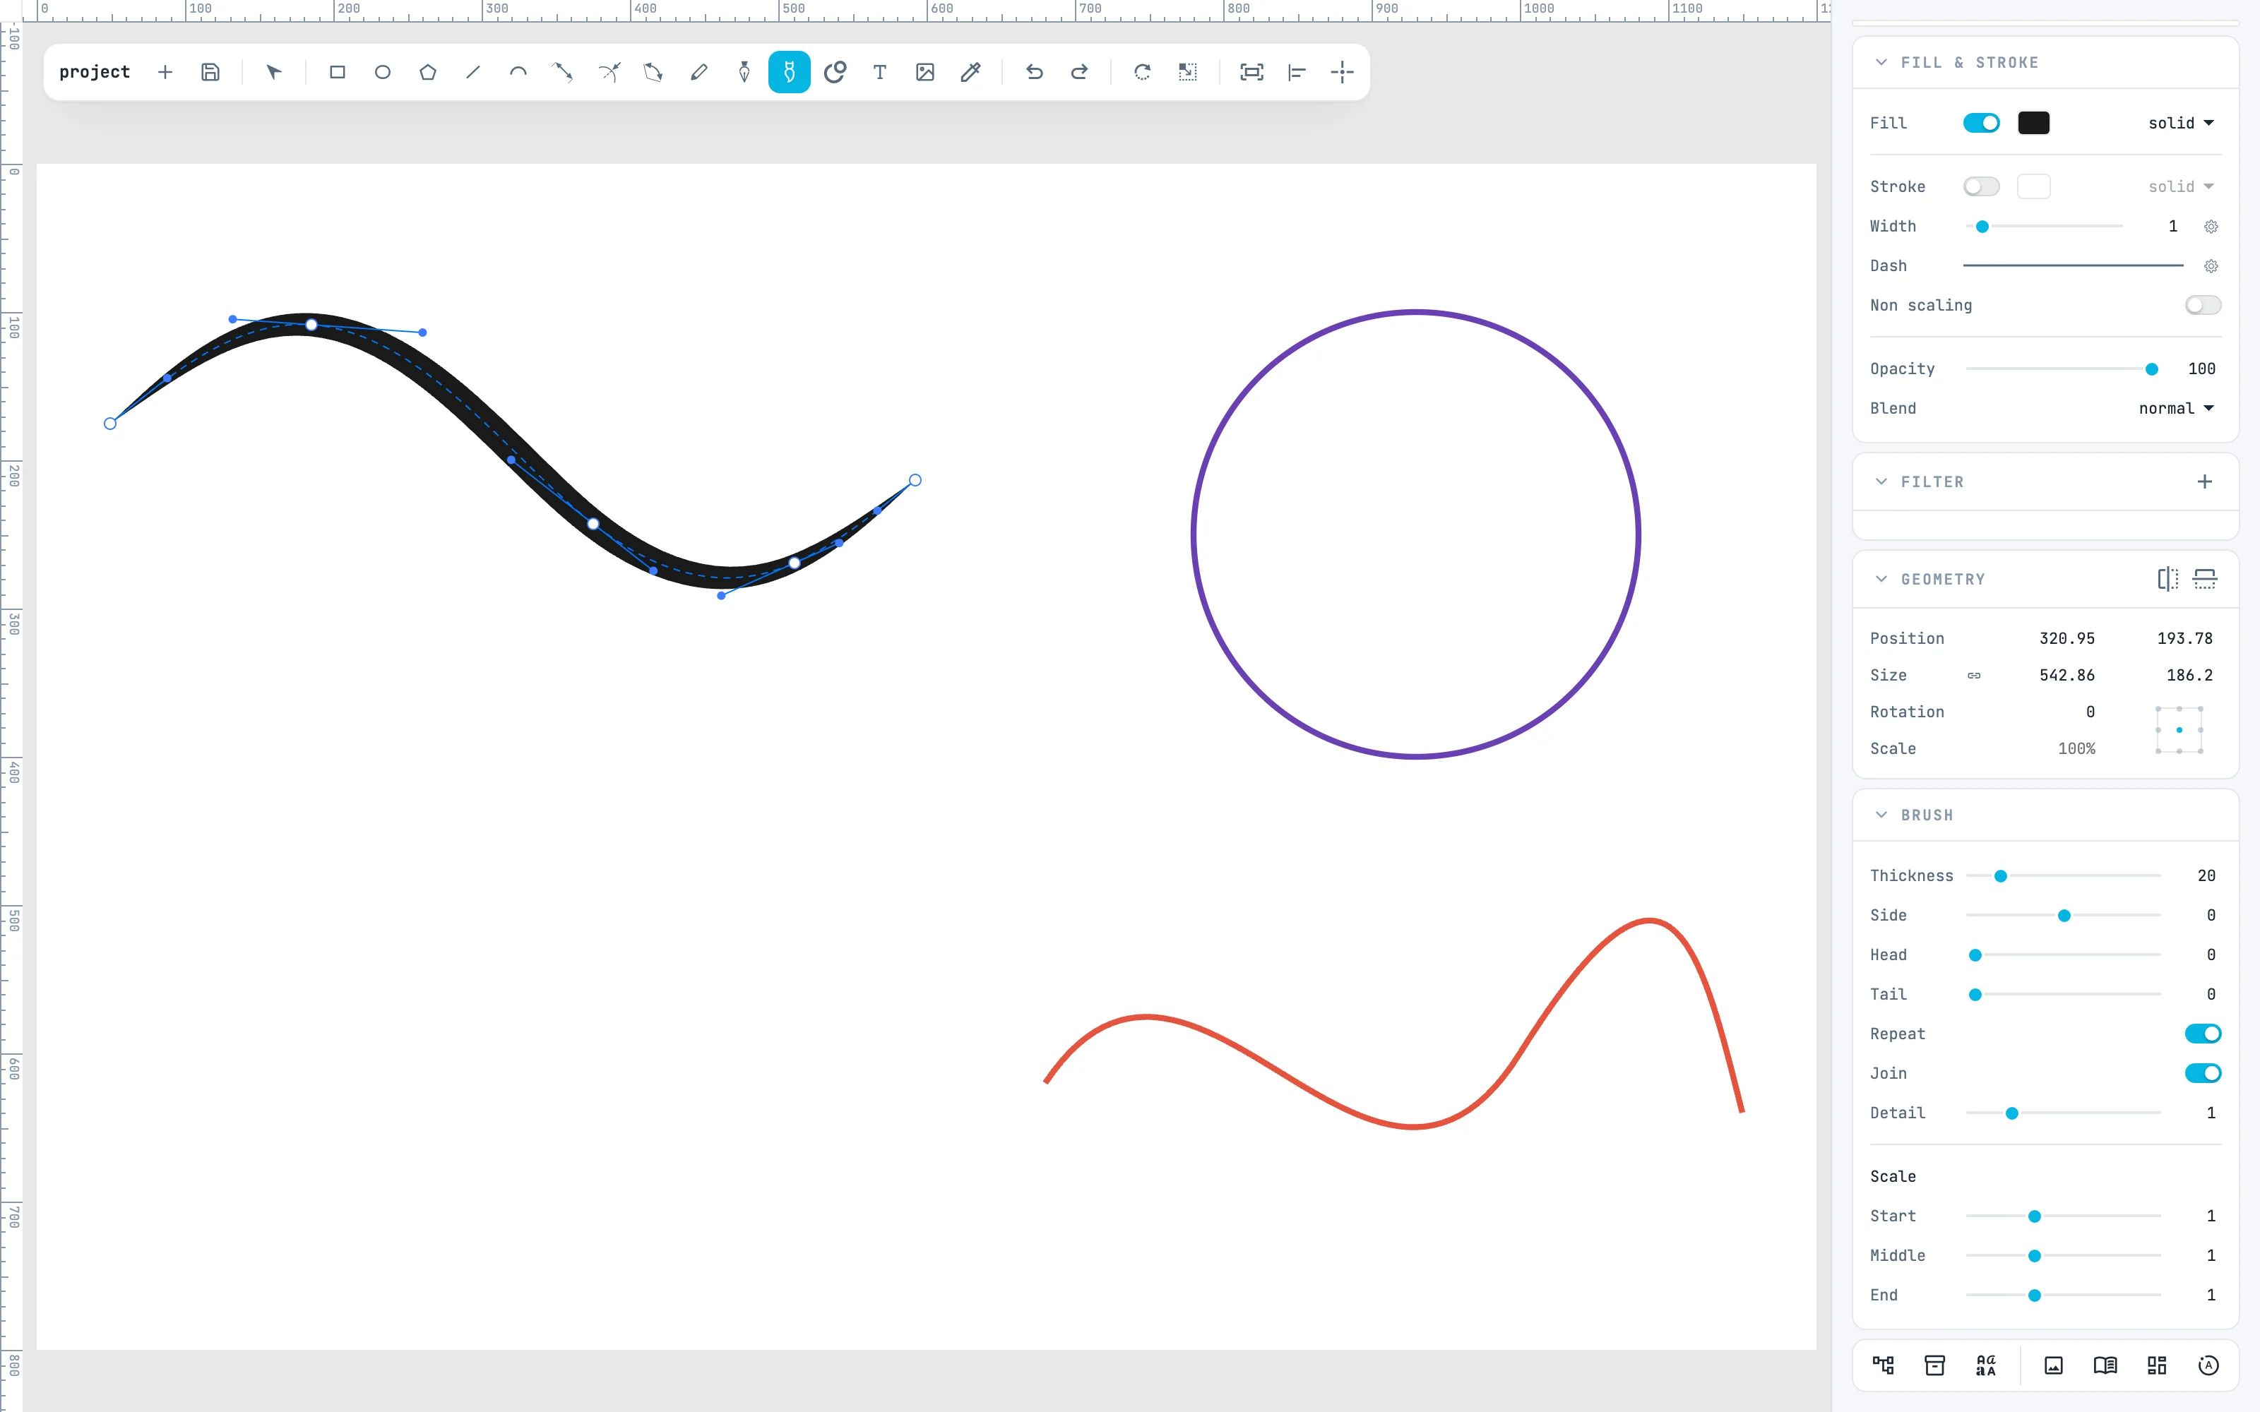
Task: Open the Fill type solid dropdown
Action: click(2182, 124)
